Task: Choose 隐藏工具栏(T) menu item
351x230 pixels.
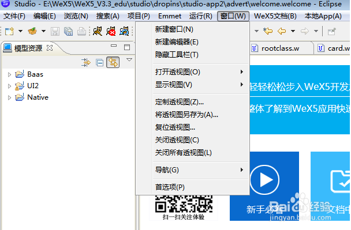Action: pos(192,55)
